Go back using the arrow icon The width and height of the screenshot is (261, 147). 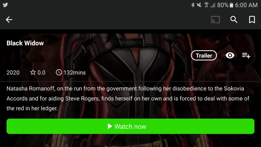click(x=9, y=20)
